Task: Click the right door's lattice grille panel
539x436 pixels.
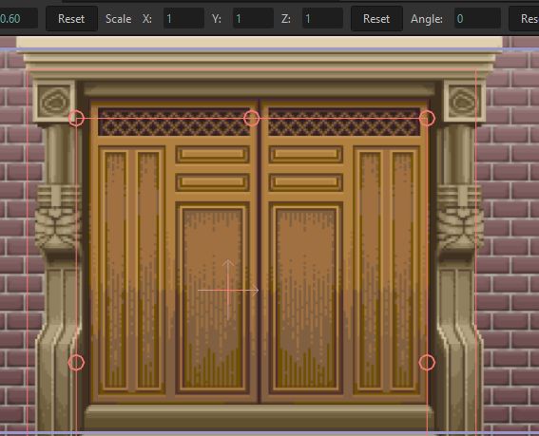Action: pos(344,122)
